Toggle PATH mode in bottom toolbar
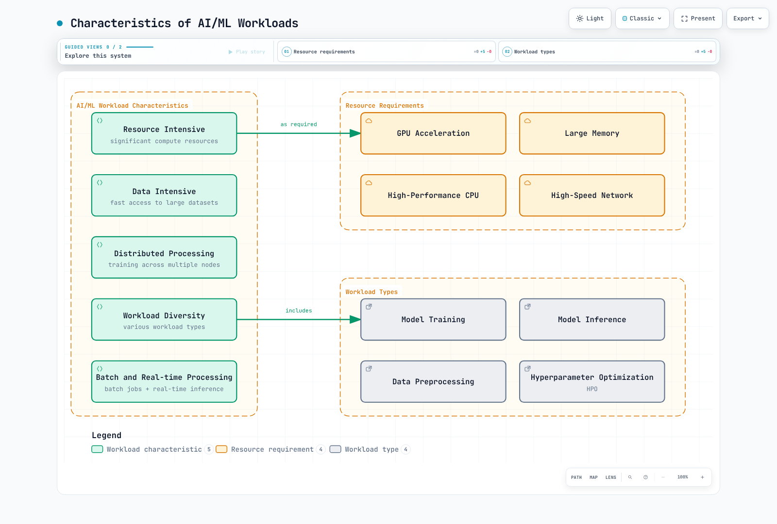Image resolution: width=777 pixels, height=524 pixels. (576, 477)
